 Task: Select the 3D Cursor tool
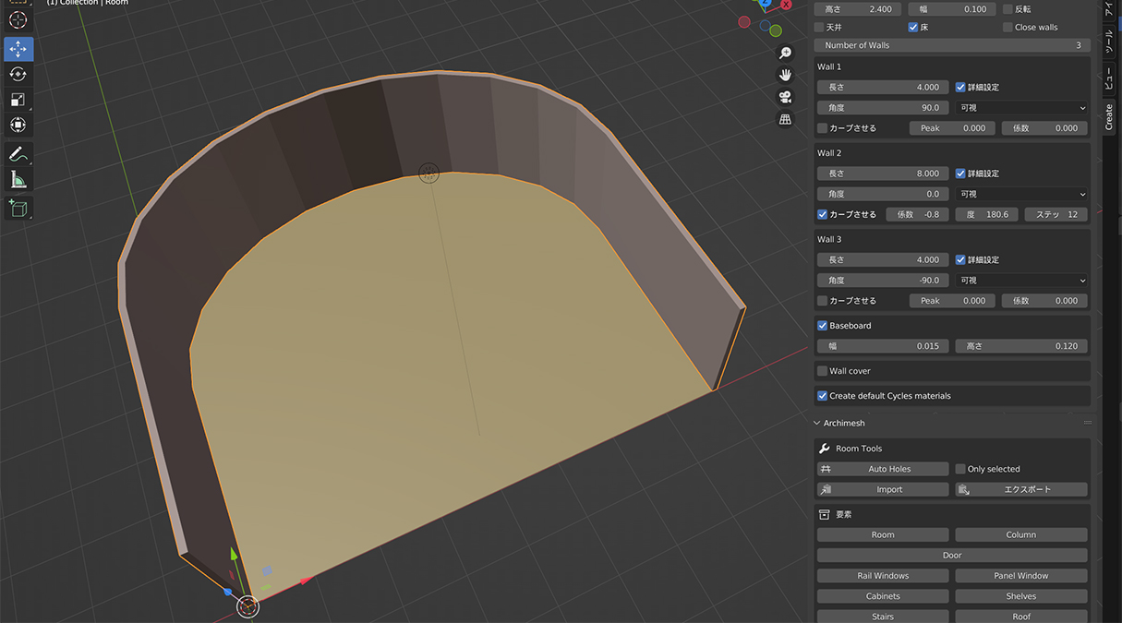(x=18, y=19)
